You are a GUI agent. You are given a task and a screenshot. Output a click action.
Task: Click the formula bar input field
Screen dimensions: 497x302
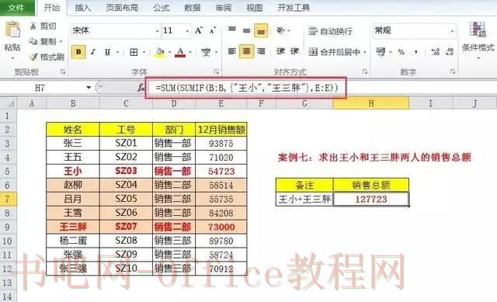(x=246, y=88)
